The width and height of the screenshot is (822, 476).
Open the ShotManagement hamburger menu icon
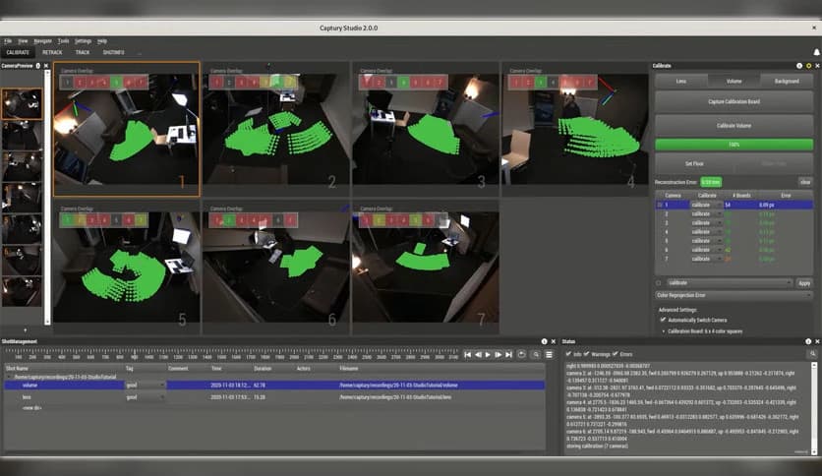pyautogui.click(x=549, y=355)
